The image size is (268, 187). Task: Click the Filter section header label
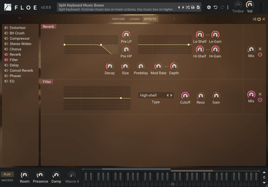click(47, 82)
